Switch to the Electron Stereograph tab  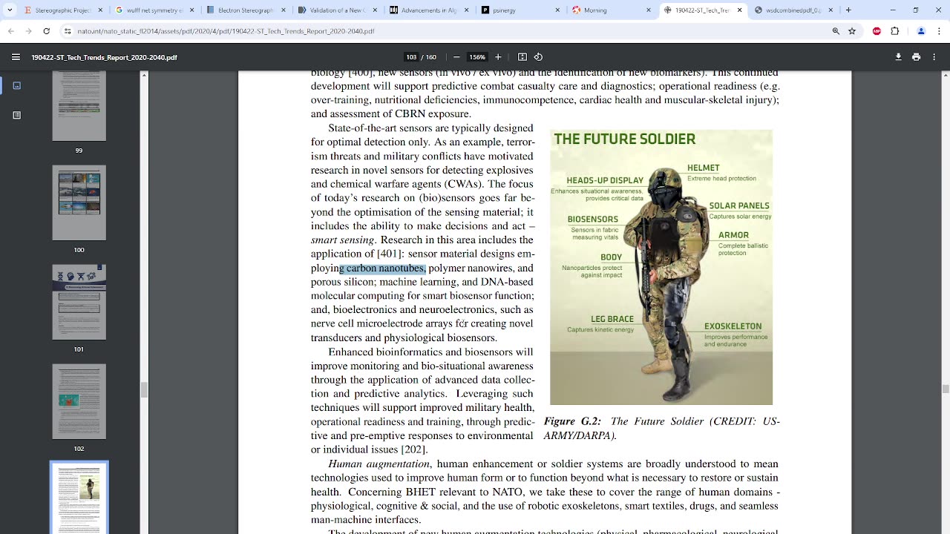246,10
